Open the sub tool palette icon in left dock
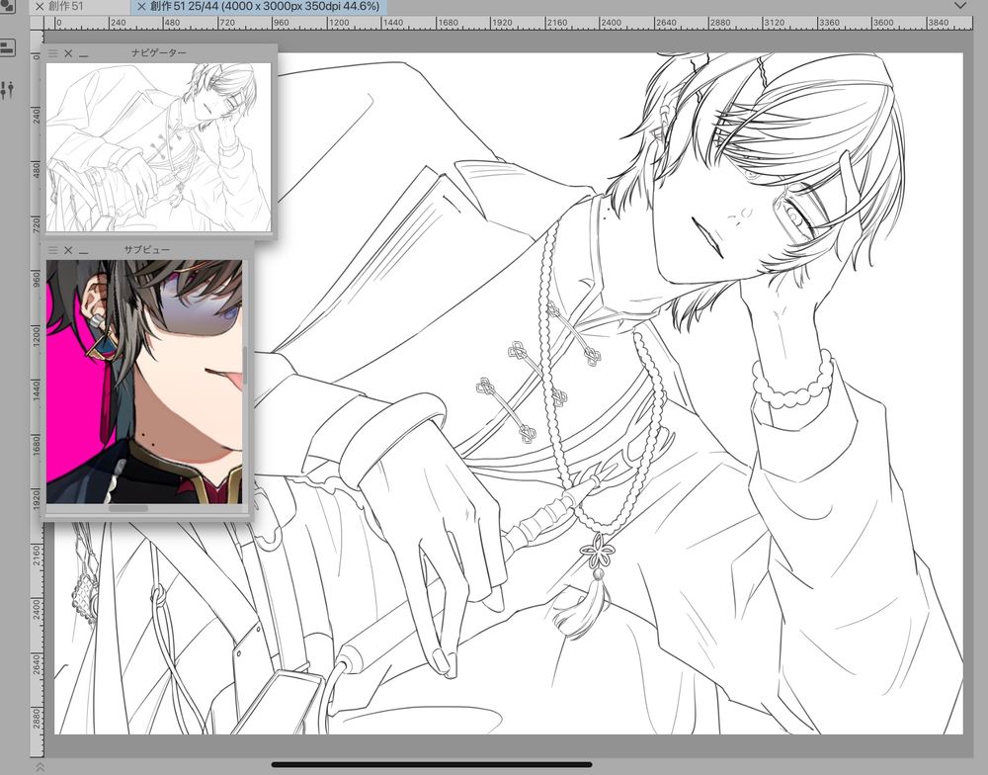 coord(7,47)
